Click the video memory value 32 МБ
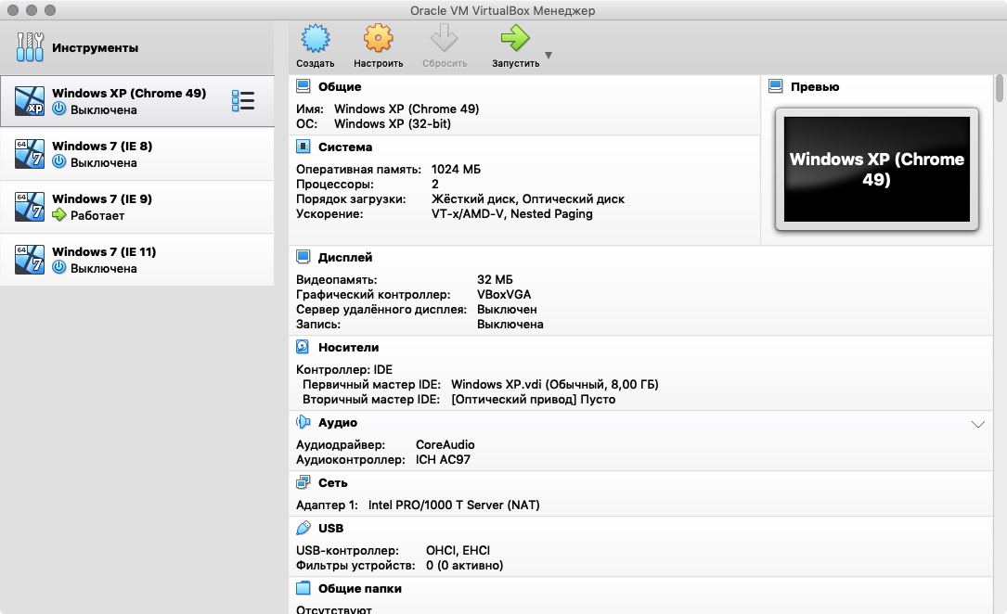Screen dimensions: 1007x614 coord(496,280)
